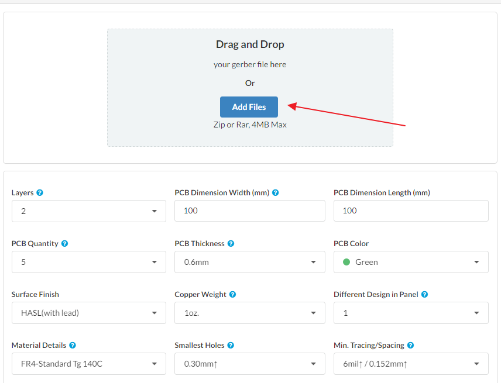Expand the Different Design in Panel dropdown

(411, 313)
